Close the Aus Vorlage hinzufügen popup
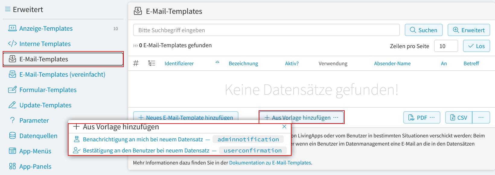 click(x=284, y=127)
